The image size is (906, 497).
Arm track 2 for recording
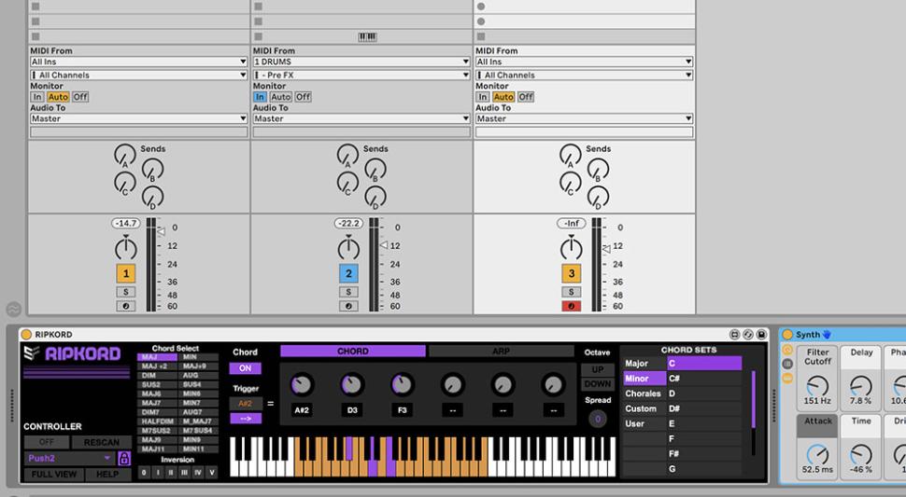pyautogui.click(x=348, y=306)
